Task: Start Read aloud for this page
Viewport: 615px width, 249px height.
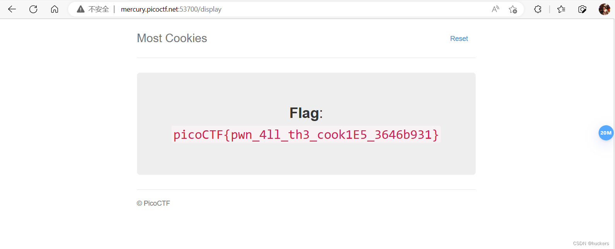Action: tap(495, 9)
